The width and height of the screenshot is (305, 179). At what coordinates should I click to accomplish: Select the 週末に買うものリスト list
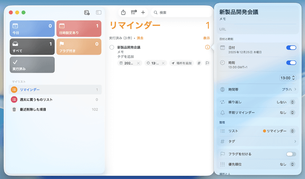(x=55, y=100)
